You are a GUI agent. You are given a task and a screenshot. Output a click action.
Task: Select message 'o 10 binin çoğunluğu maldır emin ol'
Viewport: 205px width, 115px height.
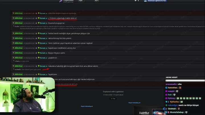point(62,18)
